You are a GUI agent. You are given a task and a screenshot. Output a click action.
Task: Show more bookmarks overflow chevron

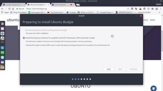point(160,12)
